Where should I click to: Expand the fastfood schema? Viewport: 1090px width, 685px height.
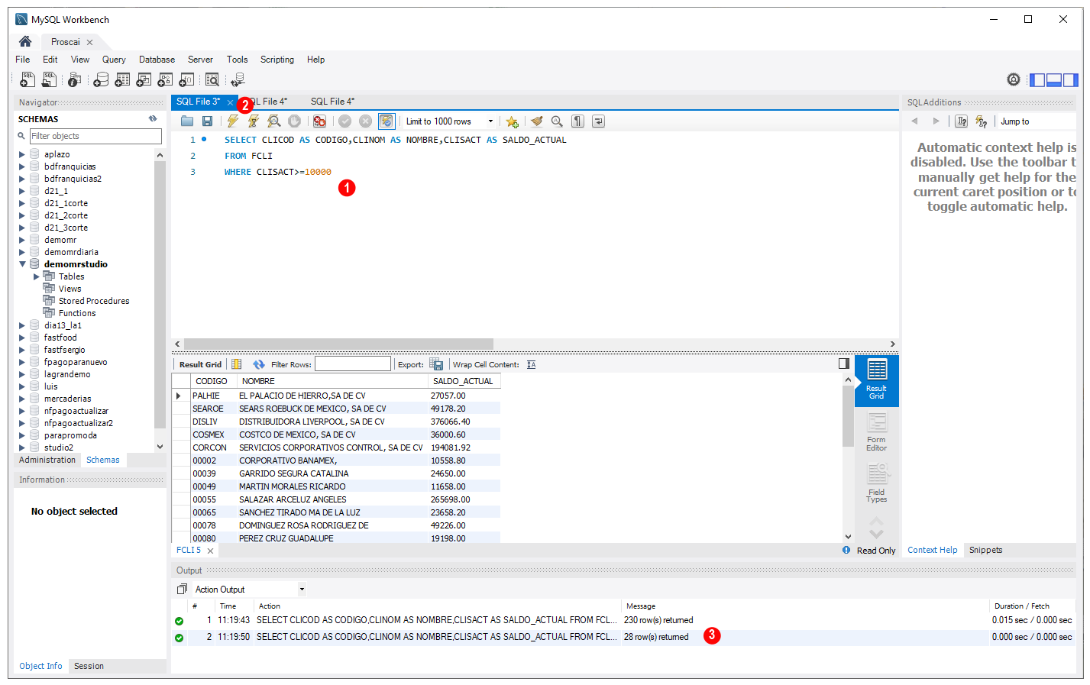(22, 338)
